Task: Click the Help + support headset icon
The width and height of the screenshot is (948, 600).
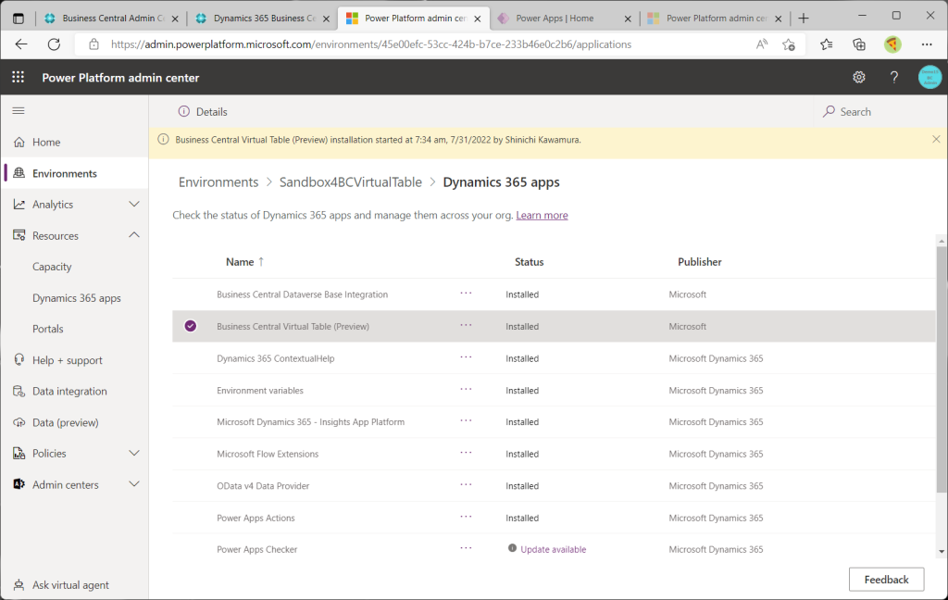Action: coord(19,360)
